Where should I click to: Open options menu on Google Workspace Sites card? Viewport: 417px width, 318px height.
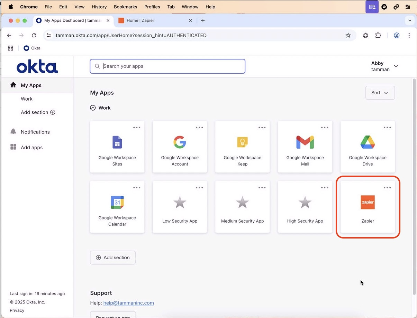point(137,128)
